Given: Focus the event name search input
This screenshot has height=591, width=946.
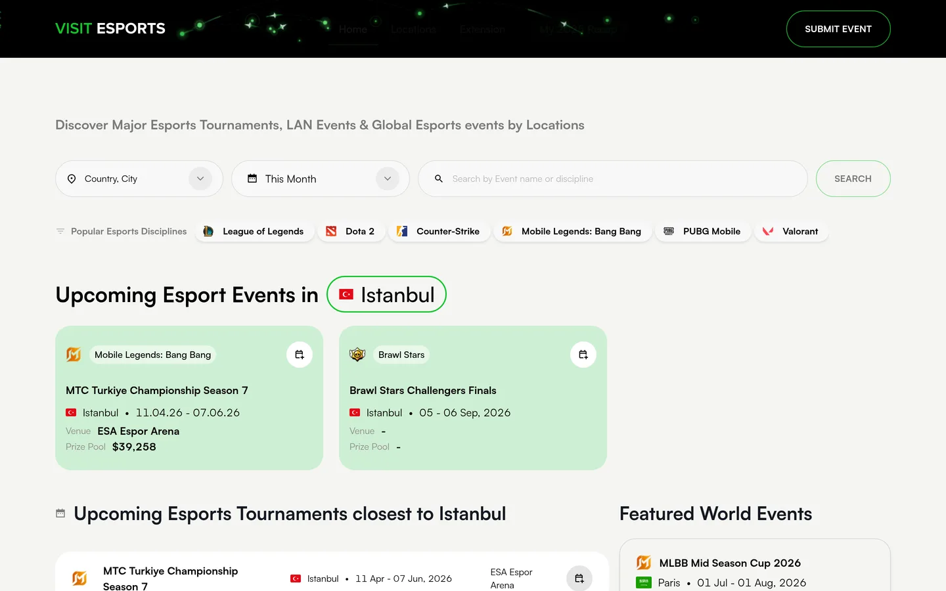Looking at the screenshot, I should click(613, 179).
